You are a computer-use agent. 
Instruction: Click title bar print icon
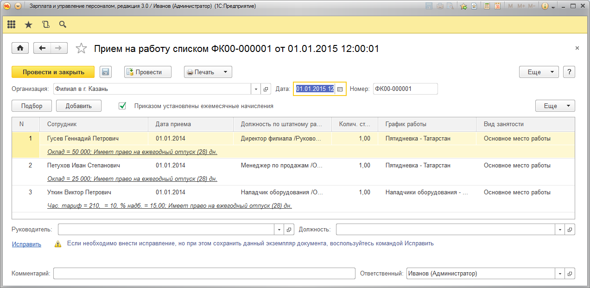point(439,6)
